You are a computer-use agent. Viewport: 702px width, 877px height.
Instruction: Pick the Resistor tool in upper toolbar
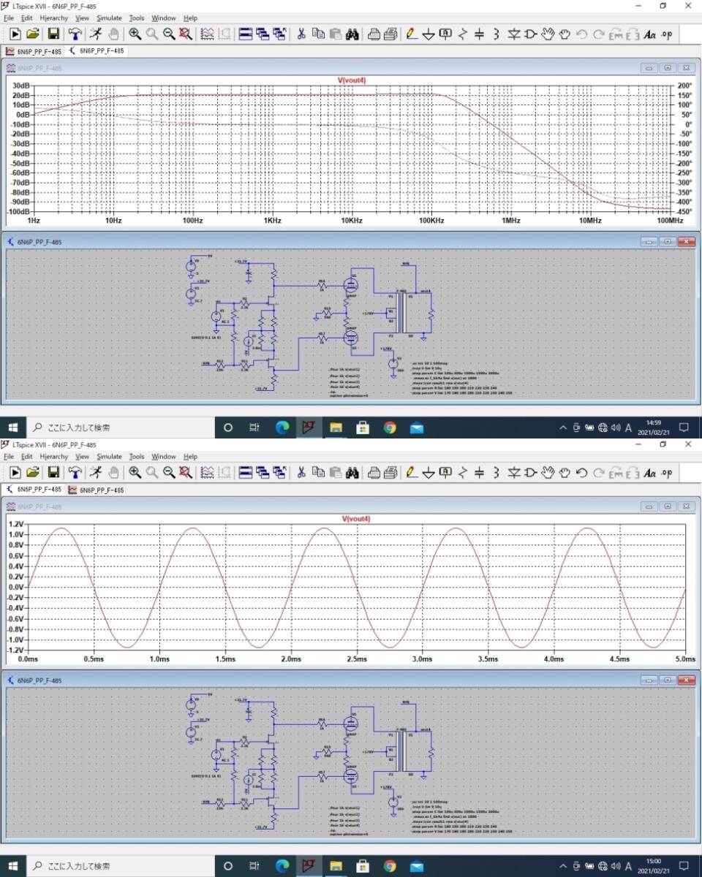click(x=461, y=34)
